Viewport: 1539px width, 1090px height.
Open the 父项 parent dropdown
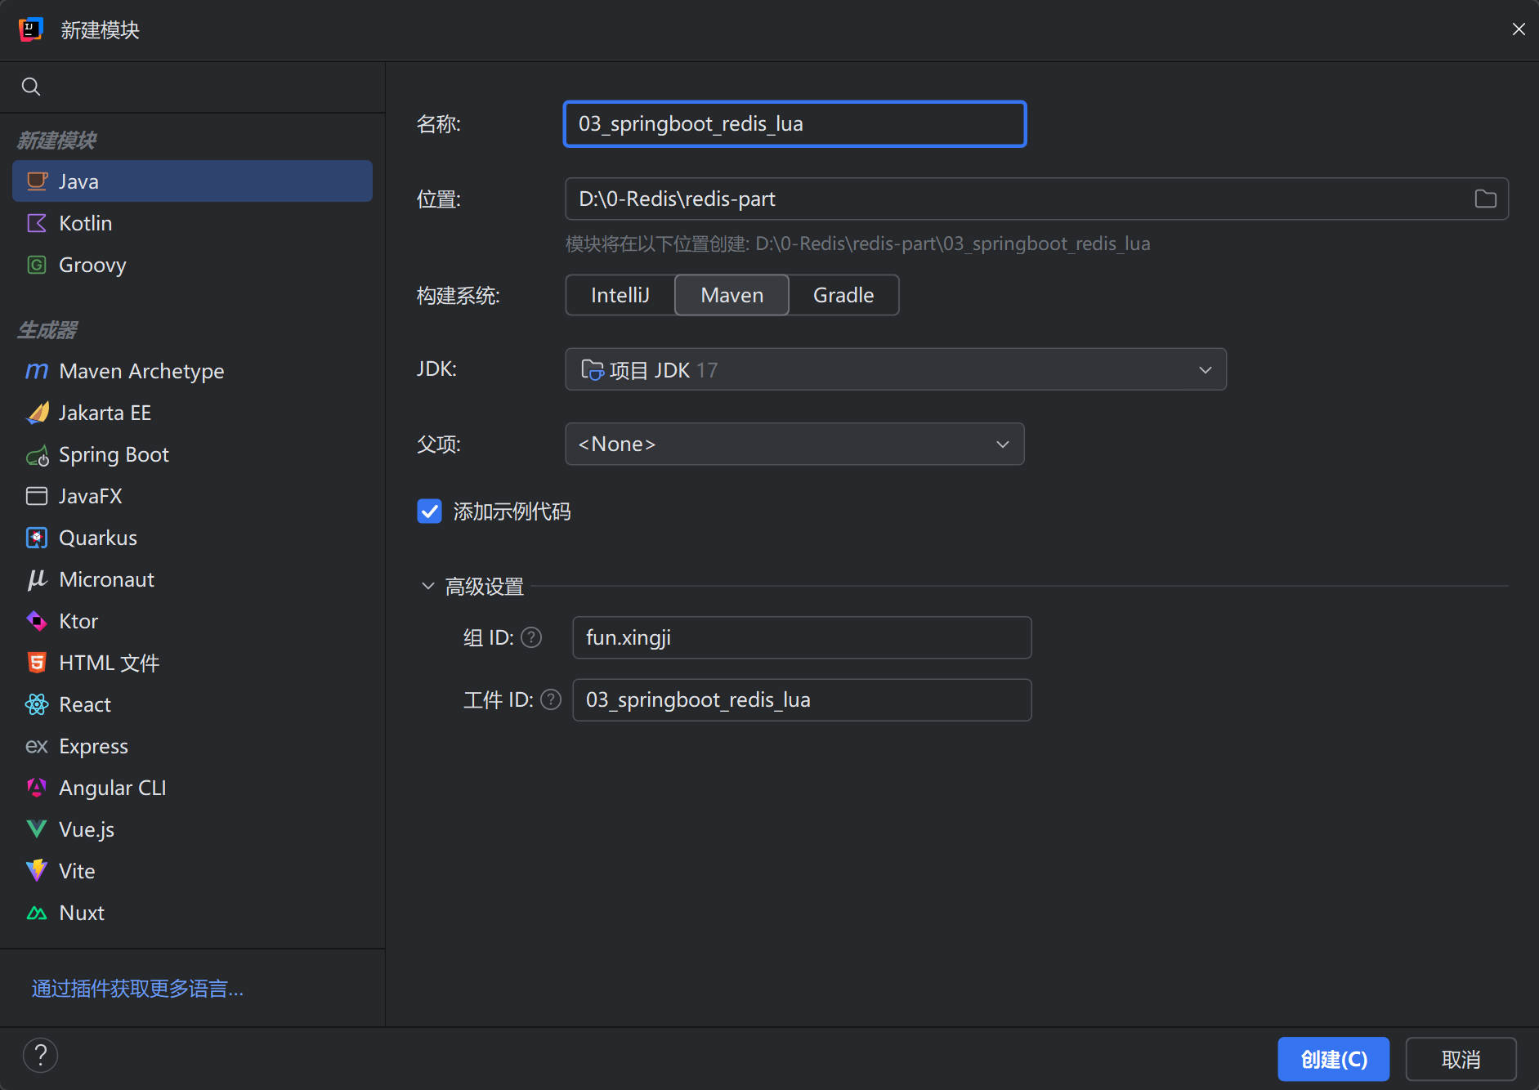tap(794, 444)
